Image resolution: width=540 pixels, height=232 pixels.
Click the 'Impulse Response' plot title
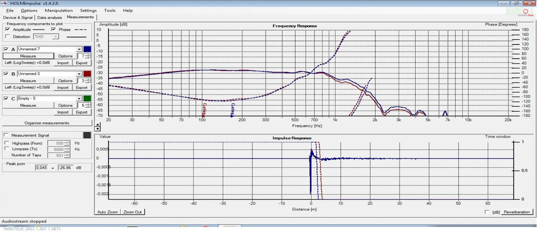click(292, 138)
